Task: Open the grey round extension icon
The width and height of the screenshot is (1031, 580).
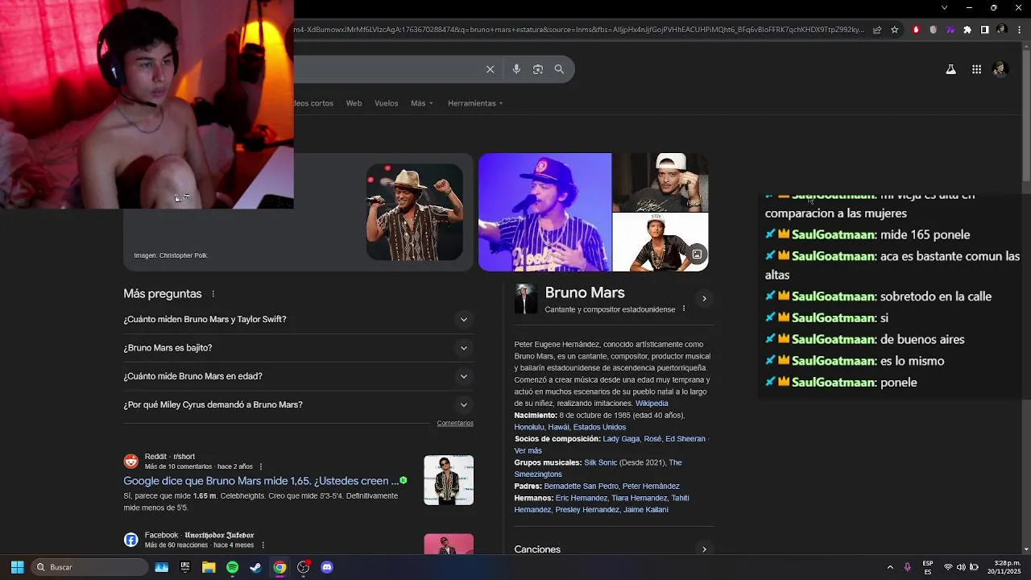Action: (934, 30)
